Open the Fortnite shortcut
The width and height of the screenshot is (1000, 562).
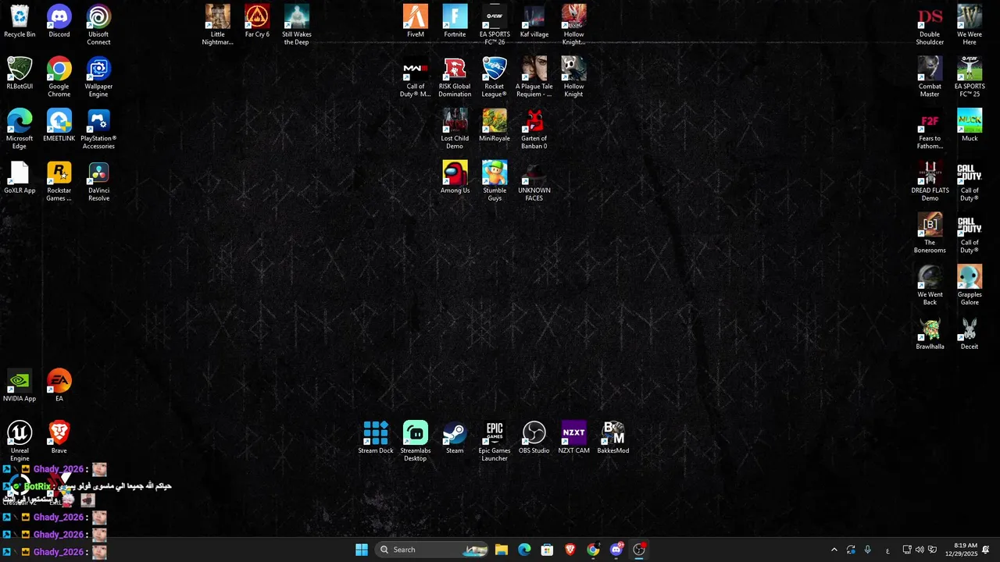point(455,21)
